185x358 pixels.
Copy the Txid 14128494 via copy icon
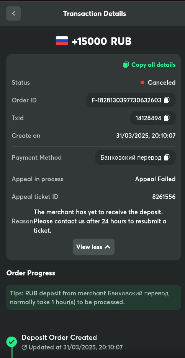167,118
